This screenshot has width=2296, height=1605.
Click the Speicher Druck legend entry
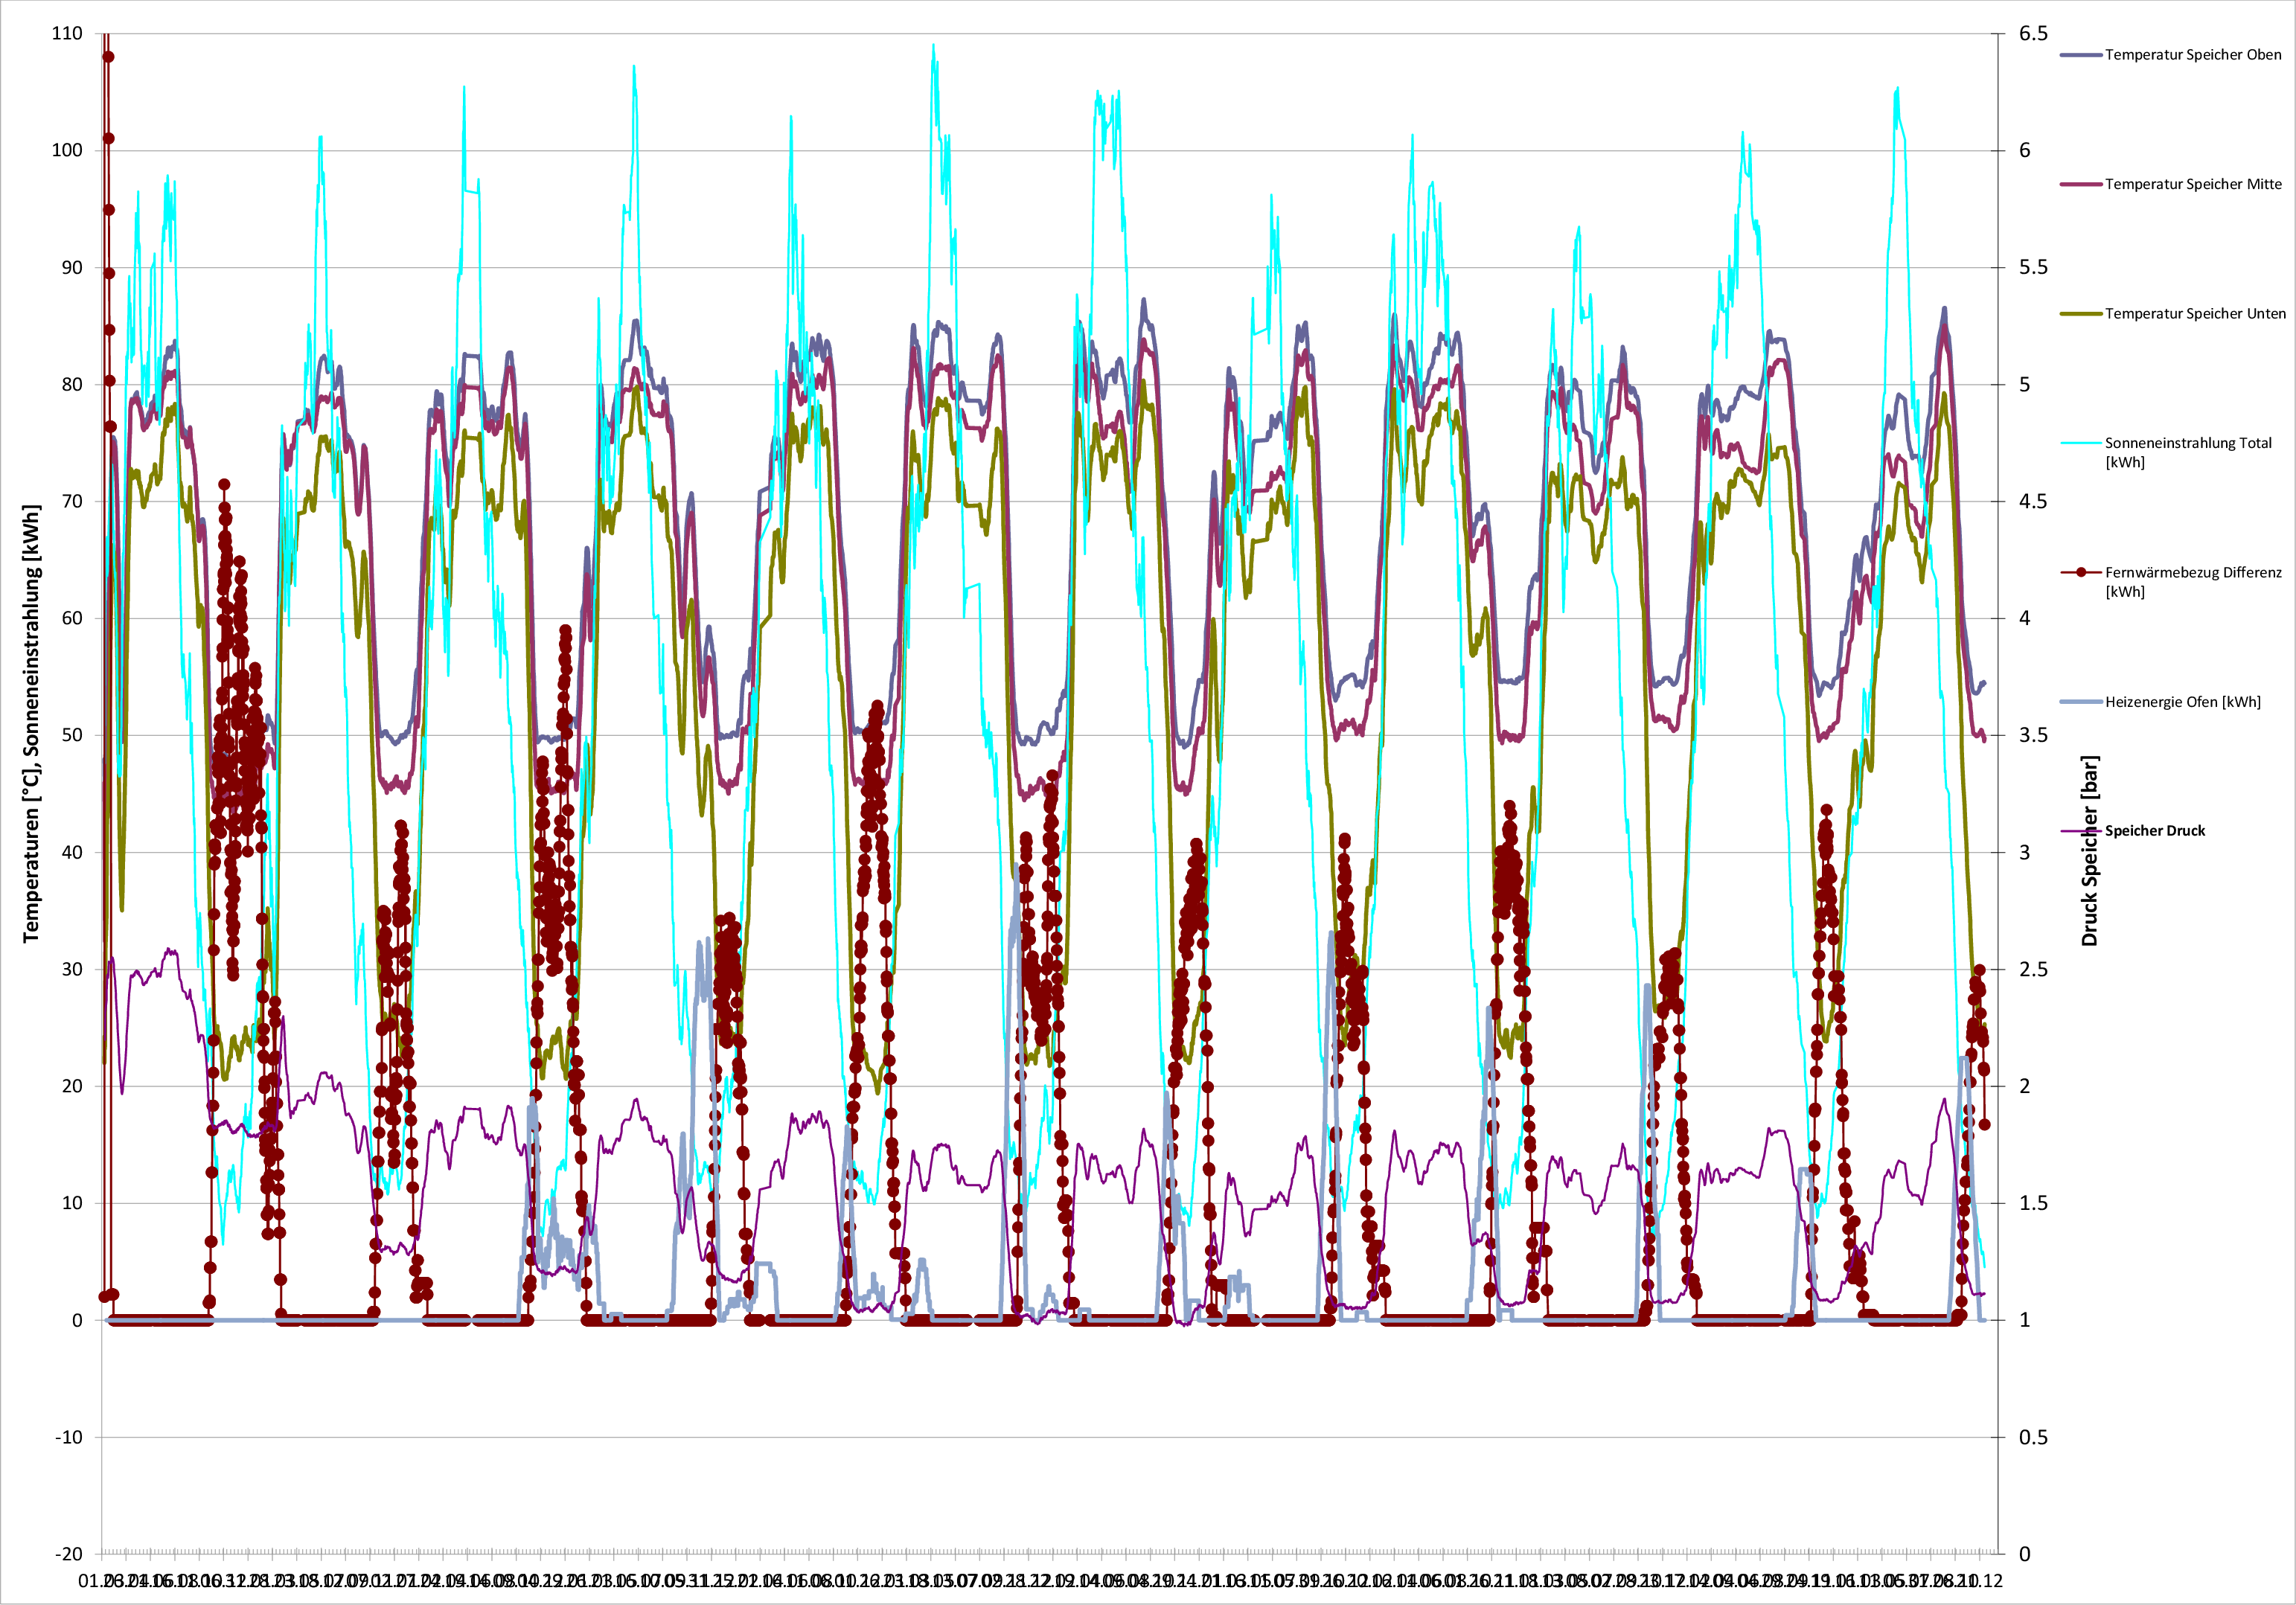coord(2154,831)
